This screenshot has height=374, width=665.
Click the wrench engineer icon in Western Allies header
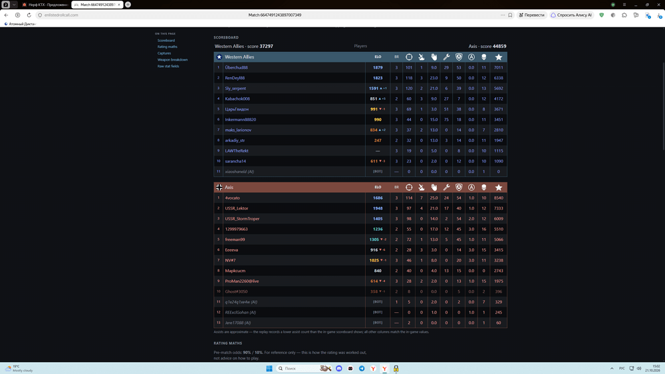[446, 57]
